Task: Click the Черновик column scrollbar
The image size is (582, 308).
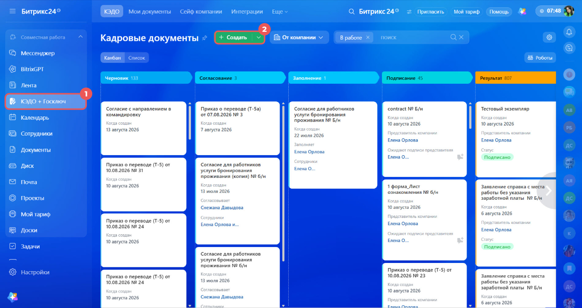Action: tap(190, 123)
